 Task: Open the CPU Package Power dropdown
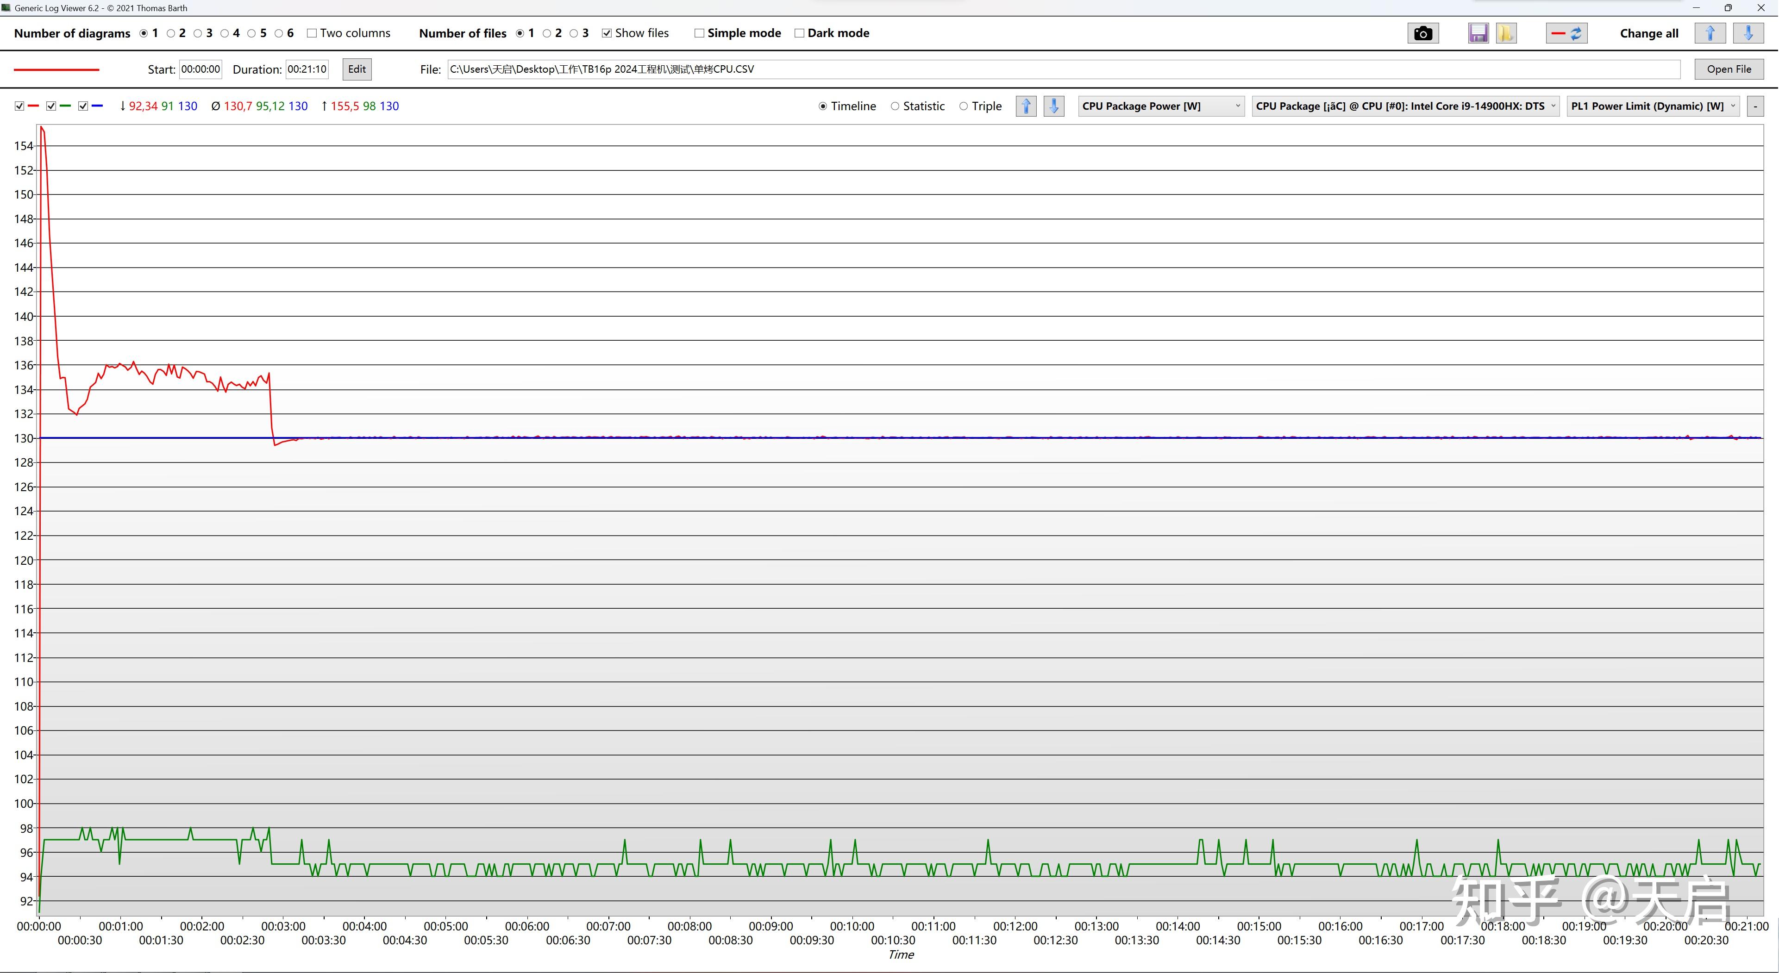tap(1161, 106)
